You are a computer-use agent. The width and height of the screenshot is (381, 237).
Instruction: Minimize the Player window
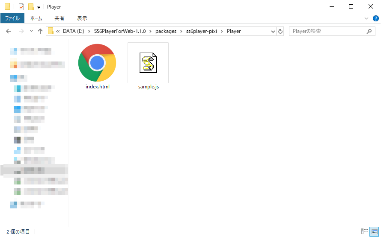[332, 6]
